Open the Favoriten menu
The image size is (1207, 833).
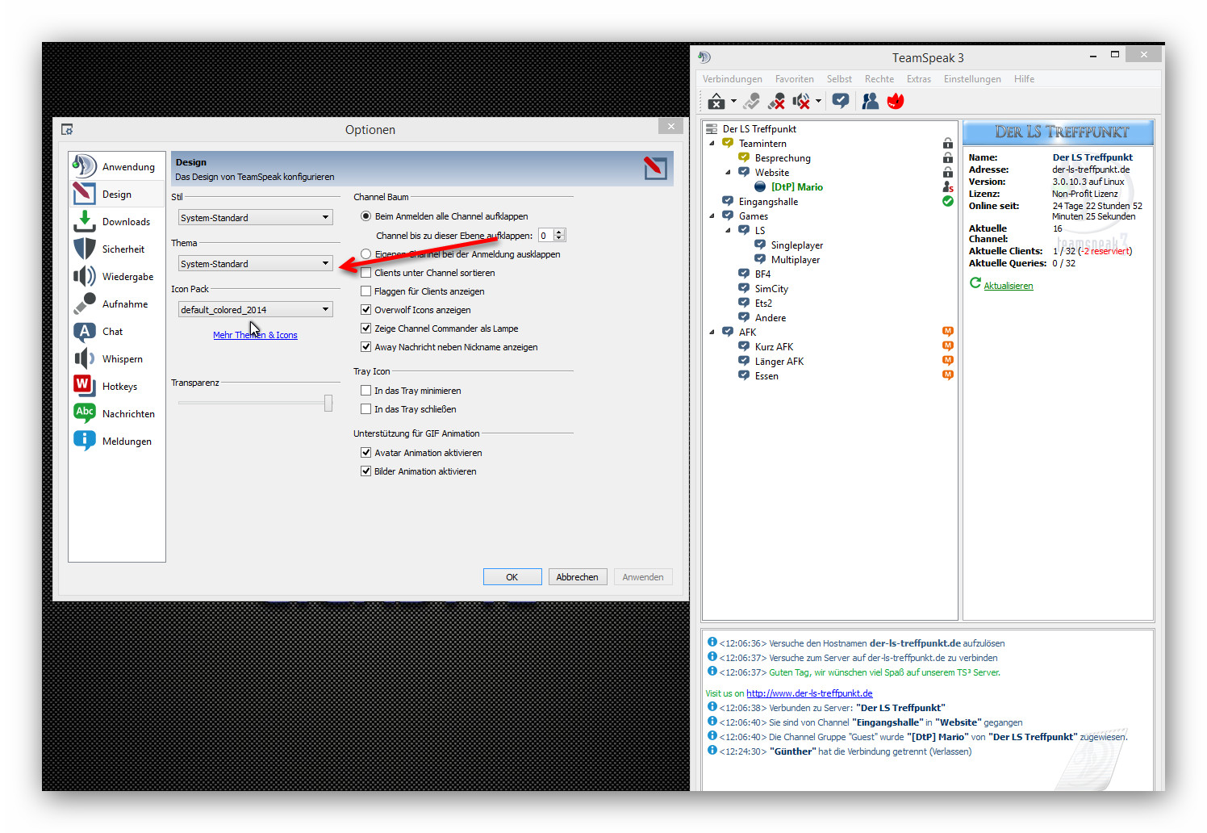(x=794, y=79)
